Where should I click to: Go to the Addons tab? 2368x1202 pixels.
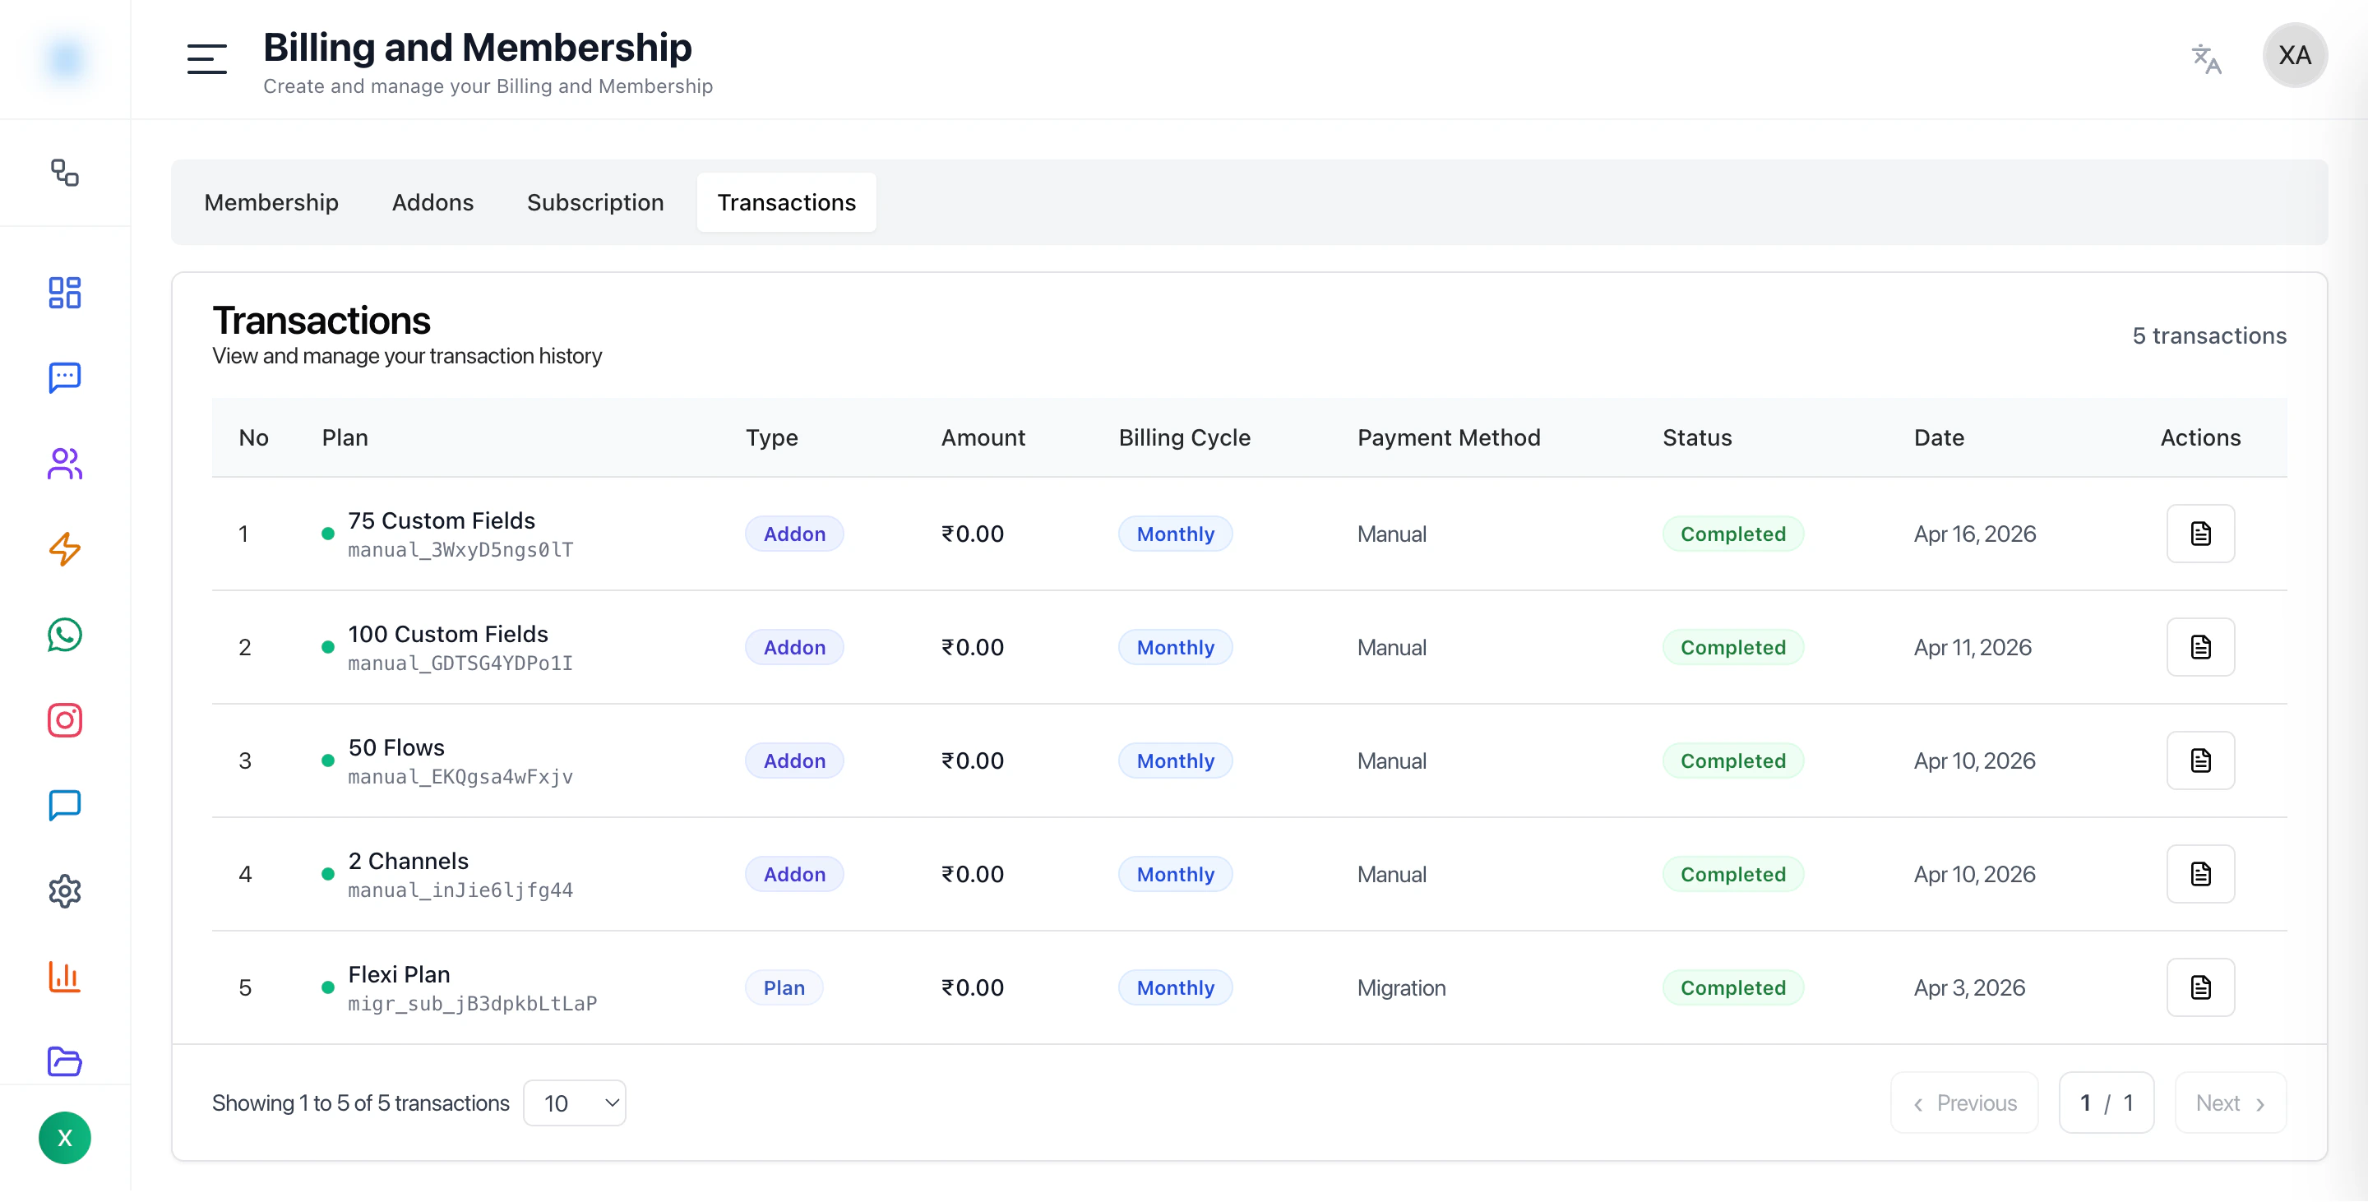(x=432, y=202)
